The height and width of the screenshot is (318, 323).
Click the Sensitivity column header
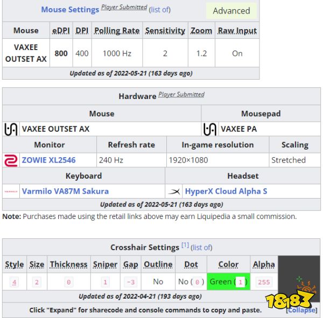[165, 31]
